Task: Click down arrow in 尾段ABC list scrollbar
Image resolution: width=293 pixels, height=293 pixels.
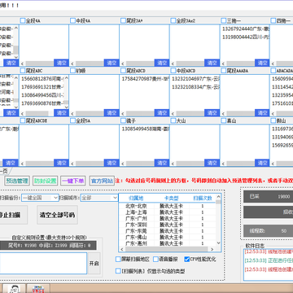Action: (x=66, y=107)
